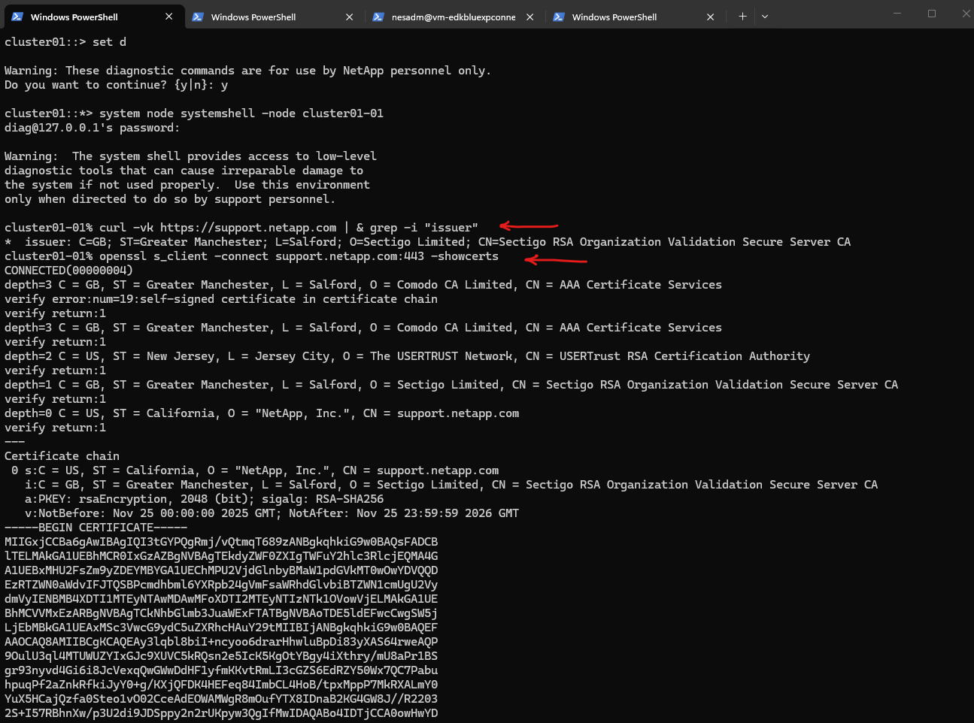This screenshot has width=974, height=723.
Task: Switch to the nesadm@vm-edkbluexpconne tab
Action: click(453, 17)
